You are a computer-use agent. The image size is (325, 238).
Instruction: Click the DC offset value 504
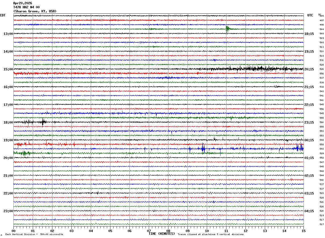pos(322,29)
